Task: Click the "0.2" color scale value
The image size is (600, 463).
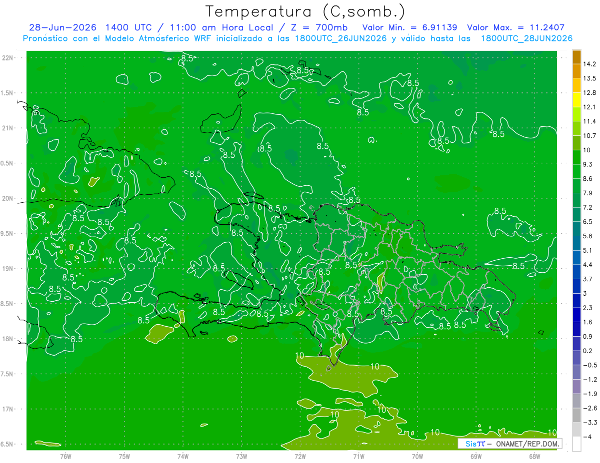Action: click(x=588, y=351)
